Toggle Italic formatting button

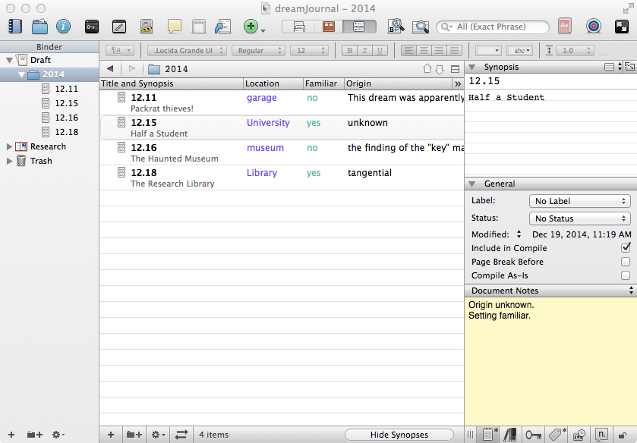pyautogui.click(x=364, y=50)
